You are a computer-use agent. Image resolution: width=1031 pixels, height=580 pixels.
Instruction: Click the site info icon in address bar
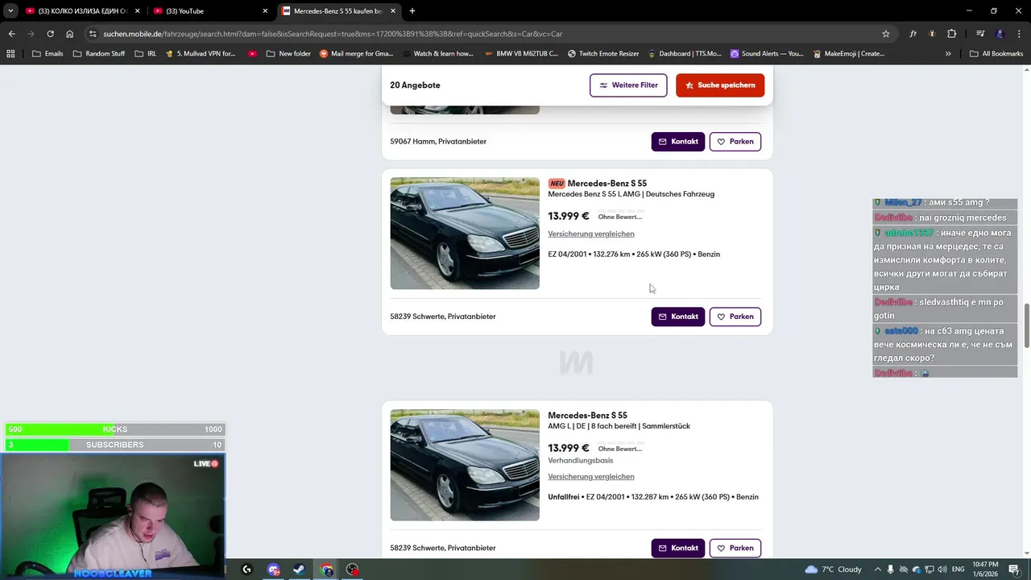93,34
